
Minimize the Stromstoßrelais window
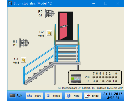tap(94, 3)
